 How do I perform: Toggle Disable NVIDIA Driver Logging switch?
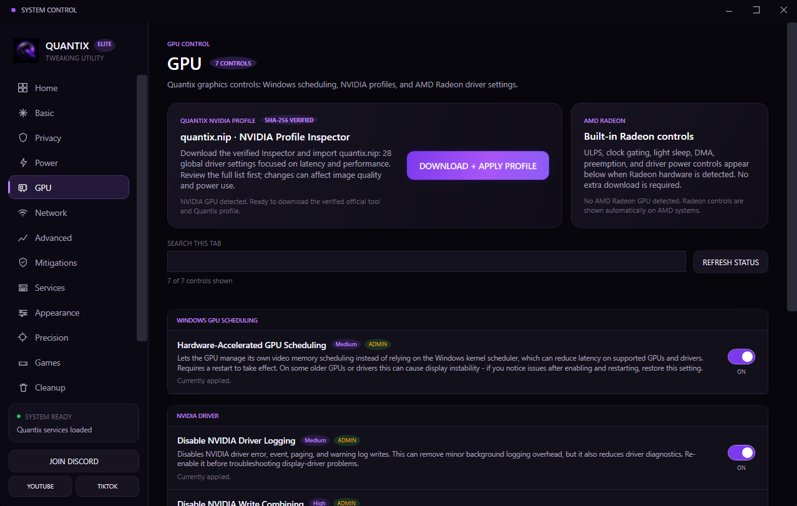click(x=741, y=453)
